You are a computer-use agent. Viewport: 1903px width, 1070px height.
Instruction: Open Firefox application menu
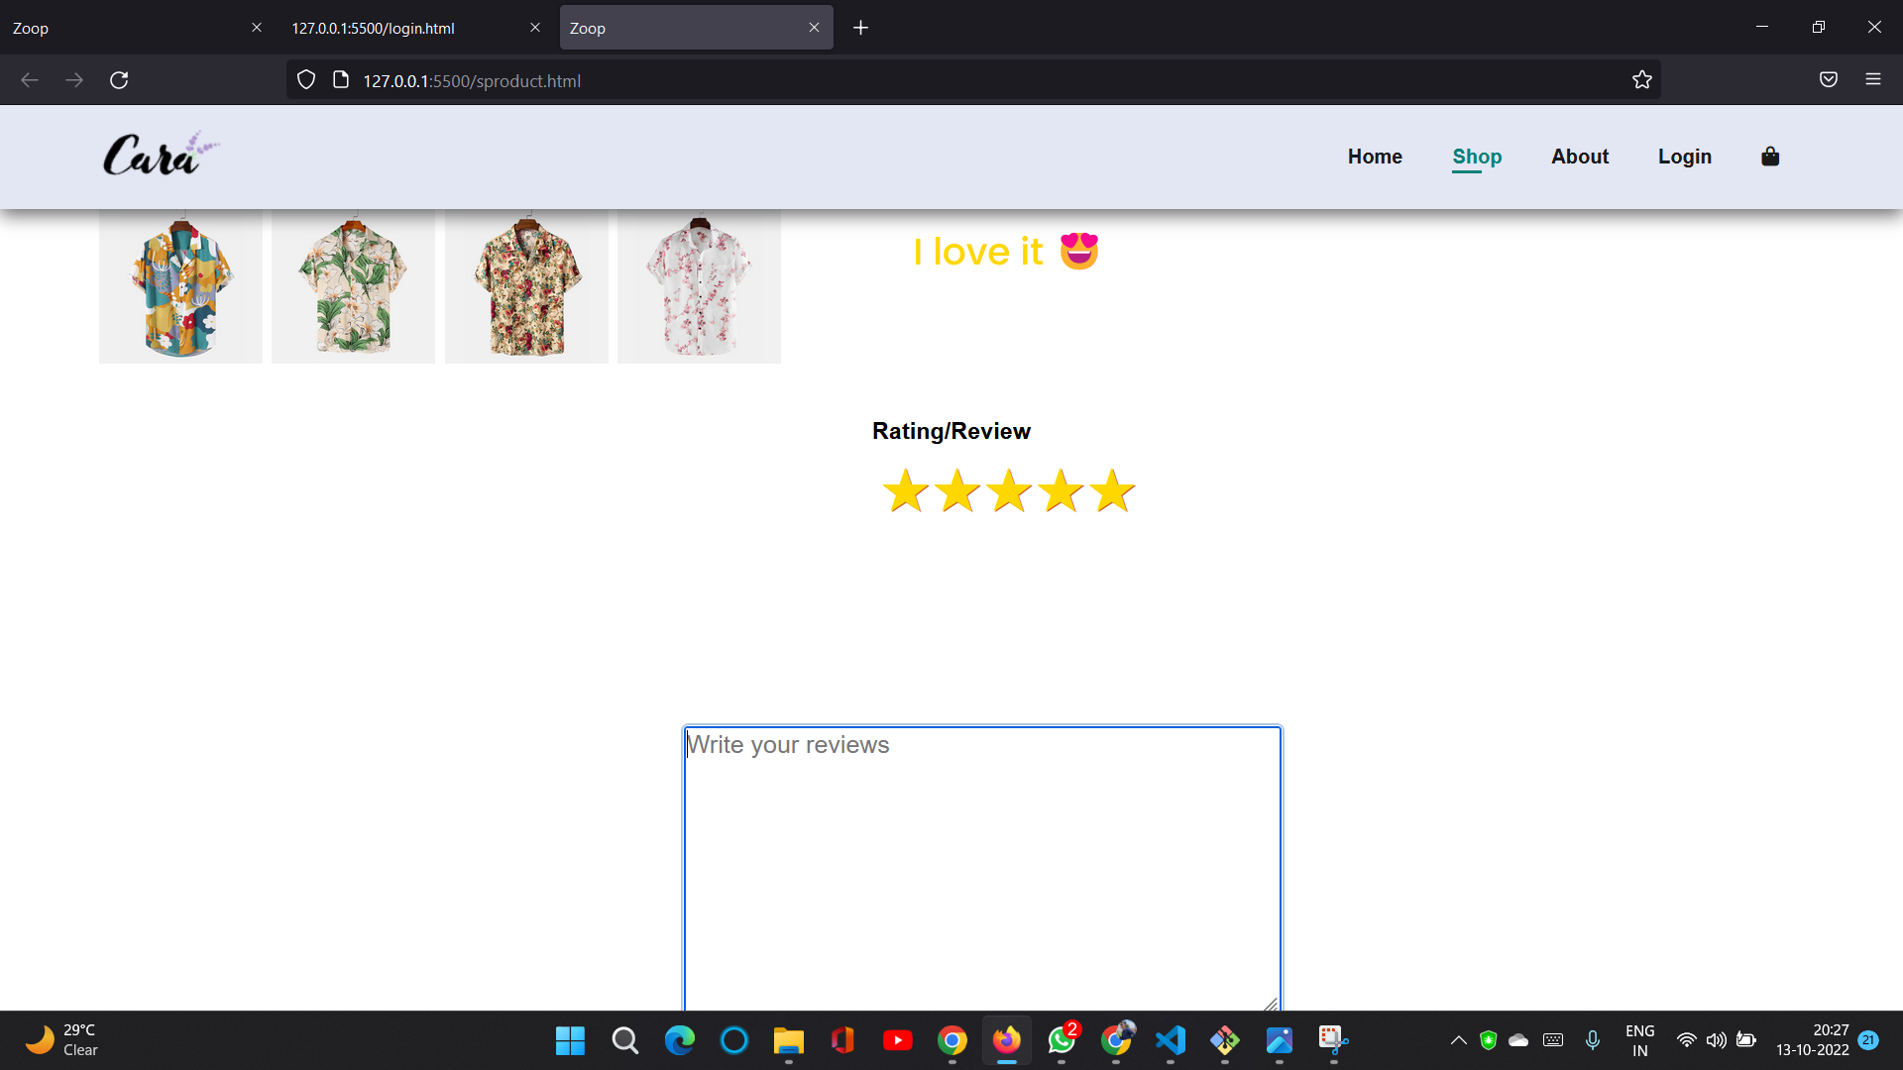pos(1872,79)
